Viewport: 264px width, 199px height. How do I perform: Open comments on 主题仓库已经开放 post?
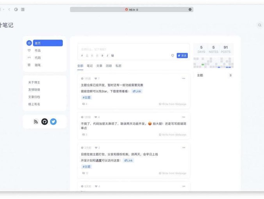(x=84, y=104)
